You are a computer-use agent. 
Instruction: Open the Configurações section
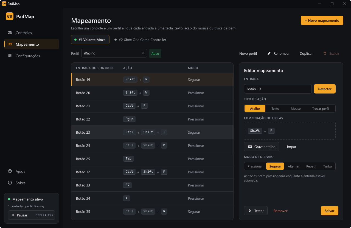point(32,56)
